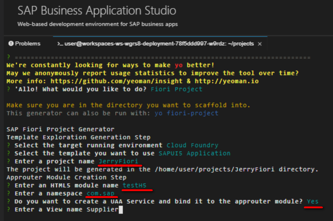Select the terminal tab user@workspaces
This screenshot has height=221, width=333.
[x=156, y=44]
